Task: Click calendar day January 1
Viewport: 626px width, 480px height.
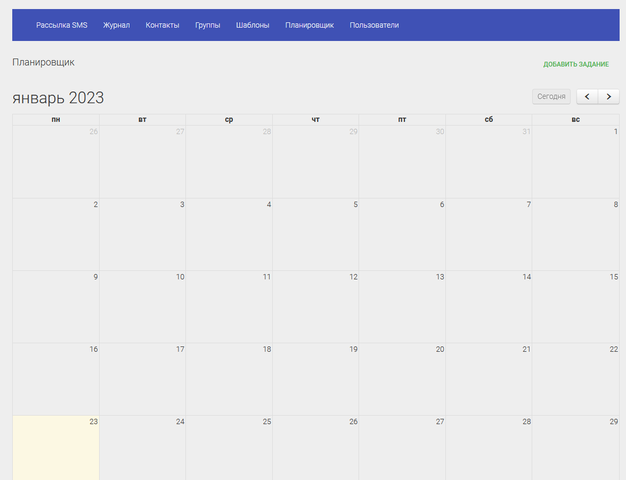Action: click(575, 162)
